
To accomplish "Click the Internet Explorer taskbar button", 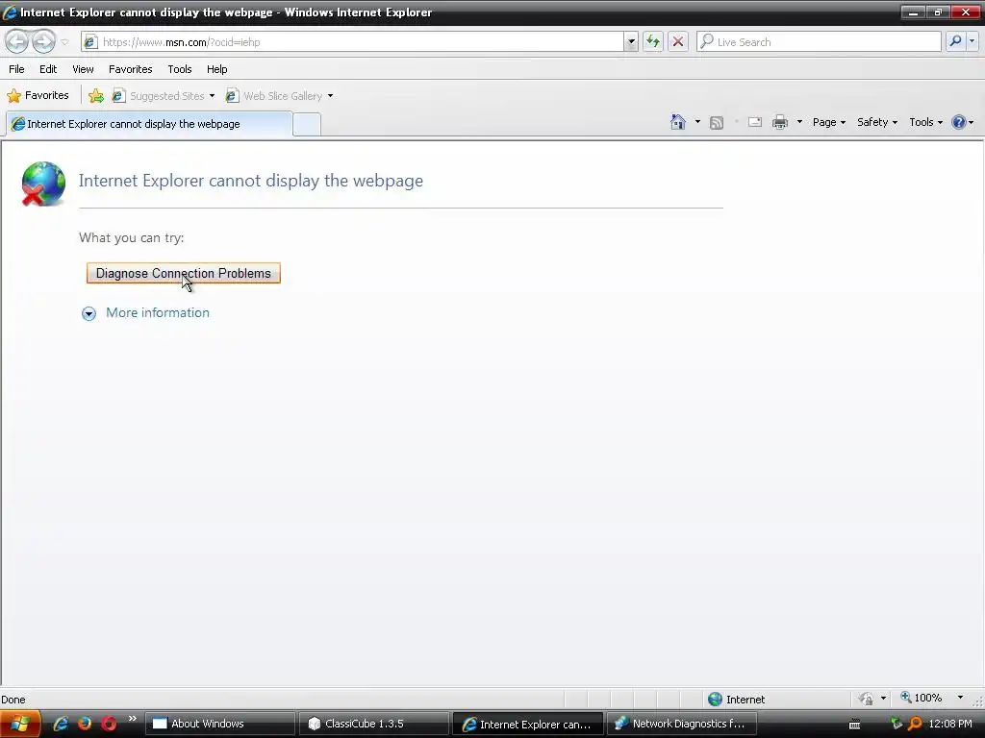I will point(528,724).
